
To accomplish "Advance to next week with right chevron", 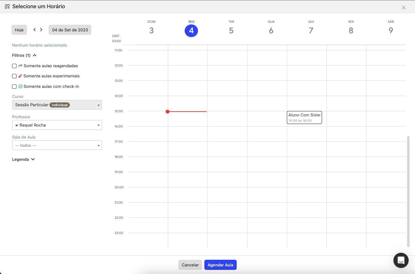I will tap(41, 29).
